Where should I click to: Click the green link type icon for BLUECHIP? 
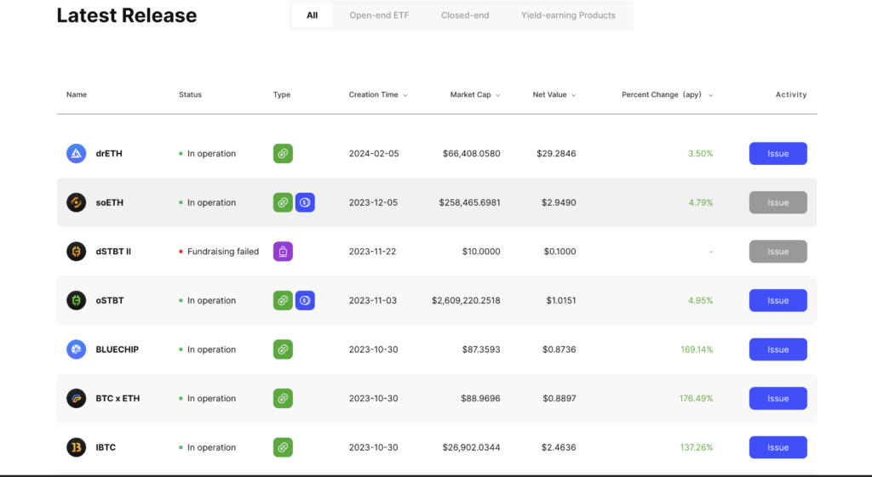[283, 349]
